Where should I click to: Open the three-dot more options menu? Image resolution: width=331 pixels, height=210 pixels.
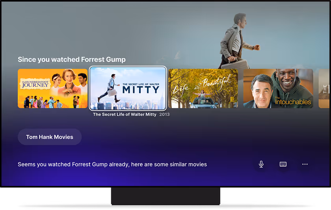(x=305, y=164)
